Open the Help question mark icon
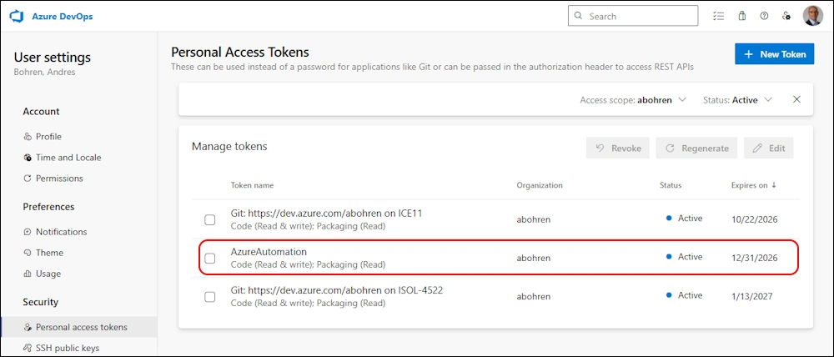This screenshot has width=834, height=357. [764, 16]
